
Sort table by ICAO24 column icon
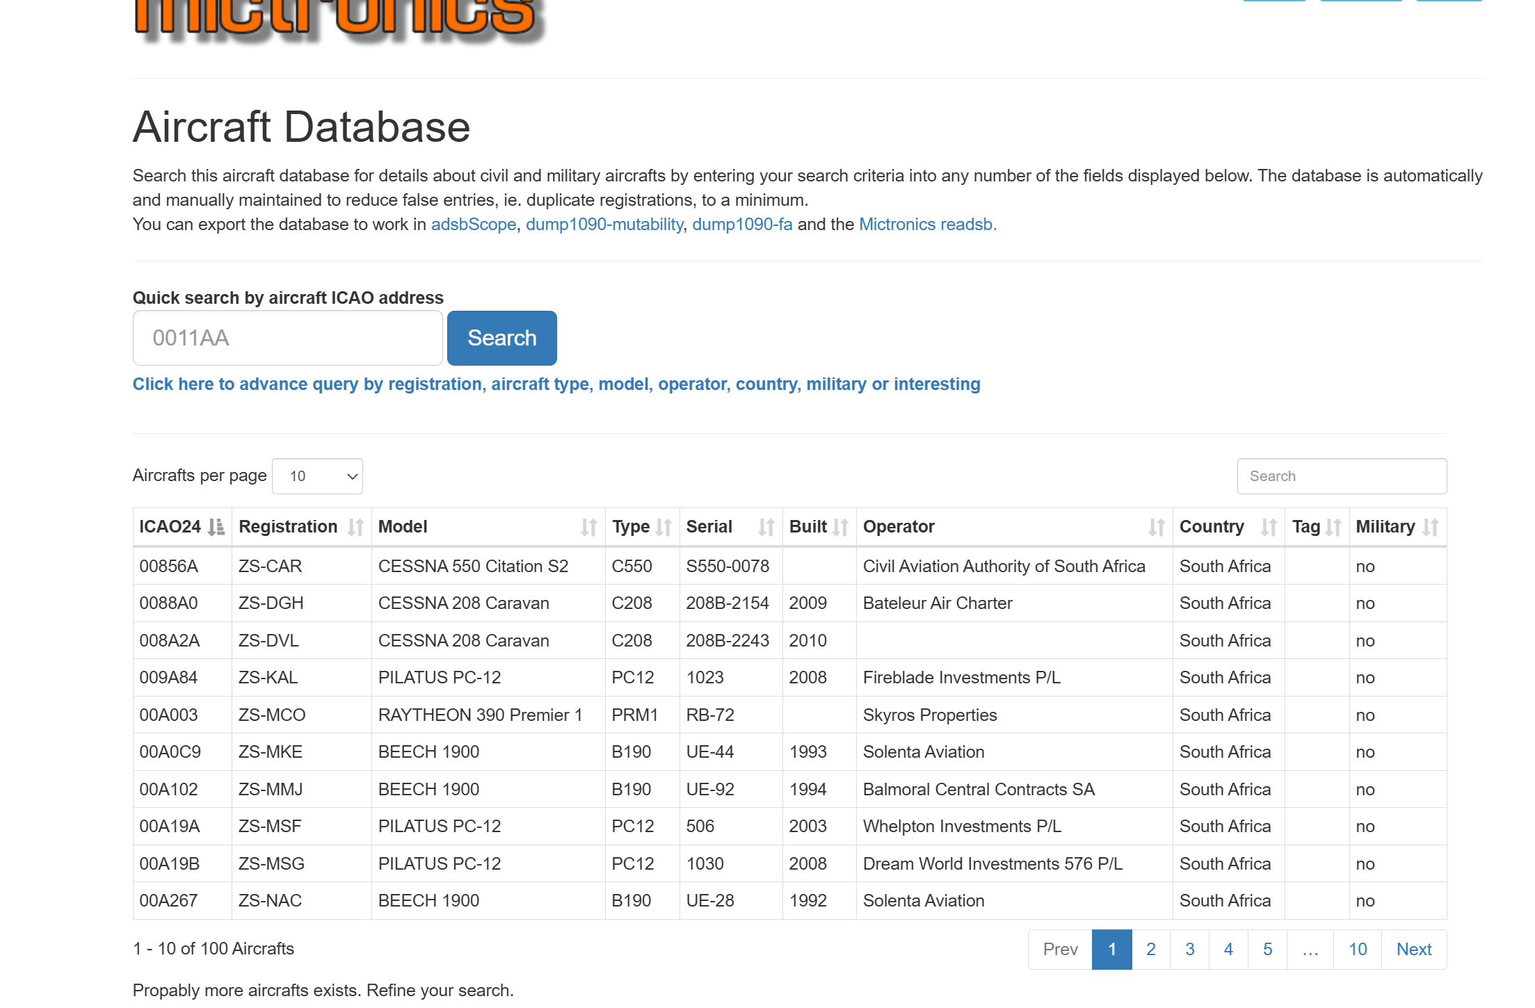[x=216, y=527]
